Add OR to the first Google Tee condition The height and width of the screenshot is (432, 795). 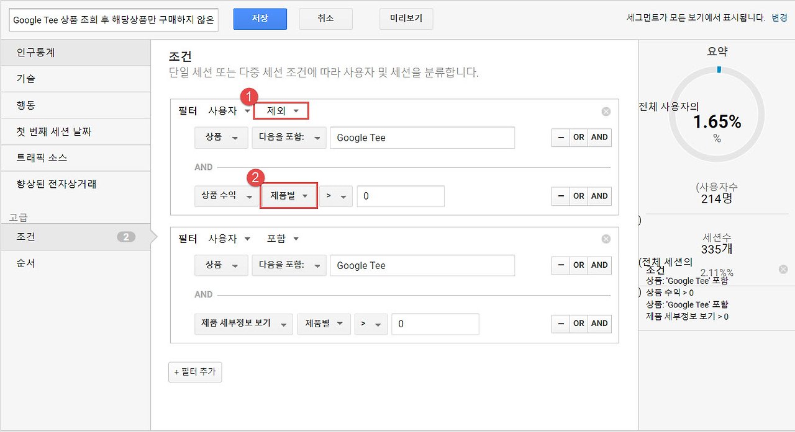point(579,138)
